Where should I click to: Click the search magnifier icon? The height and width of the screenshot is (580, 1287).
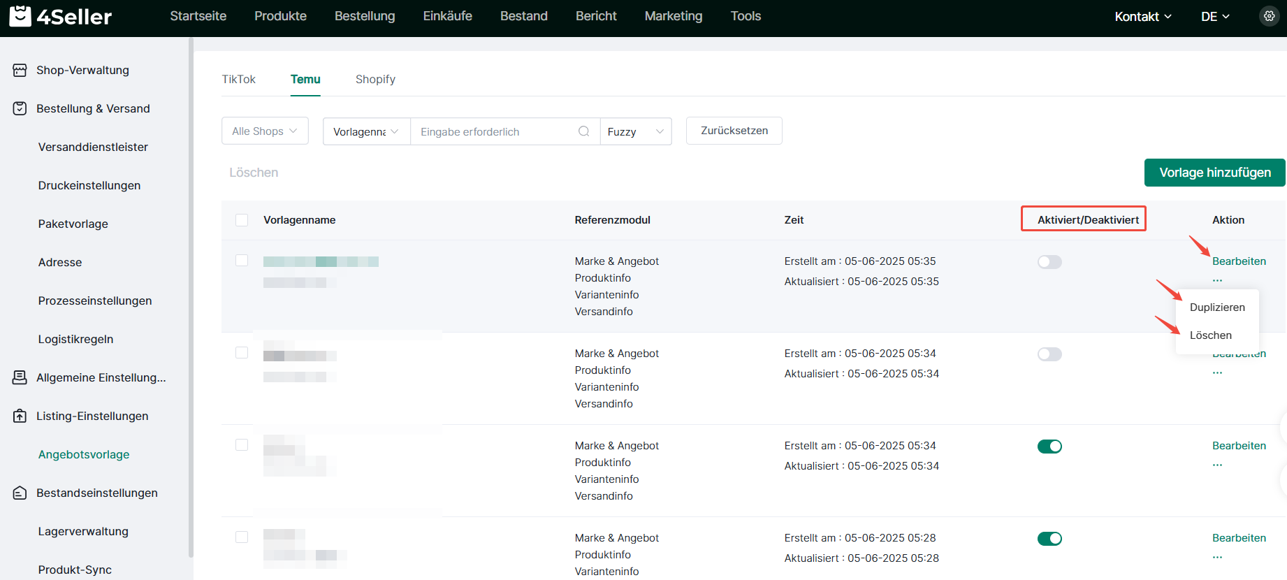coord(584,131)
